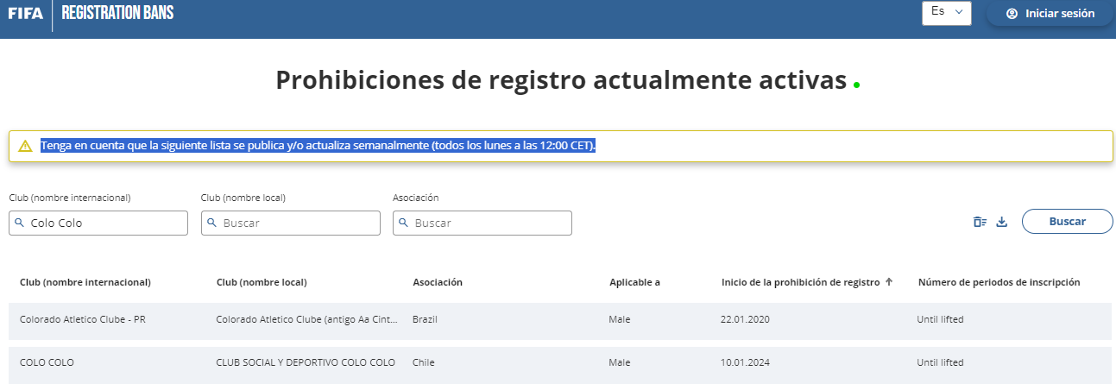
Task: Click magnifier icon in Asociación search box
Action: 404,223
